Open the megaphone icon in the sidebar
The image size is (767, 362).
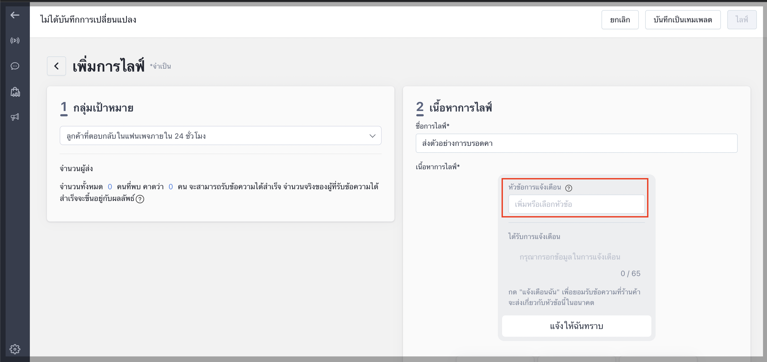pyautogui.click(x=15, y=117)
